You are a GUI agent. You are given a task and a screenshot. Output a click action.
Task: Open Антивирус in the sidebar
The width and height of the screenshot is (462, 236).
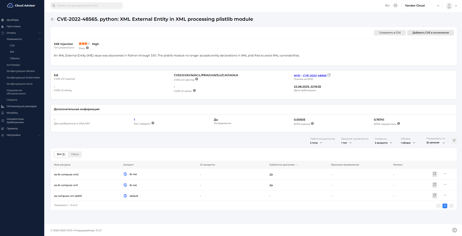(13, 65)
